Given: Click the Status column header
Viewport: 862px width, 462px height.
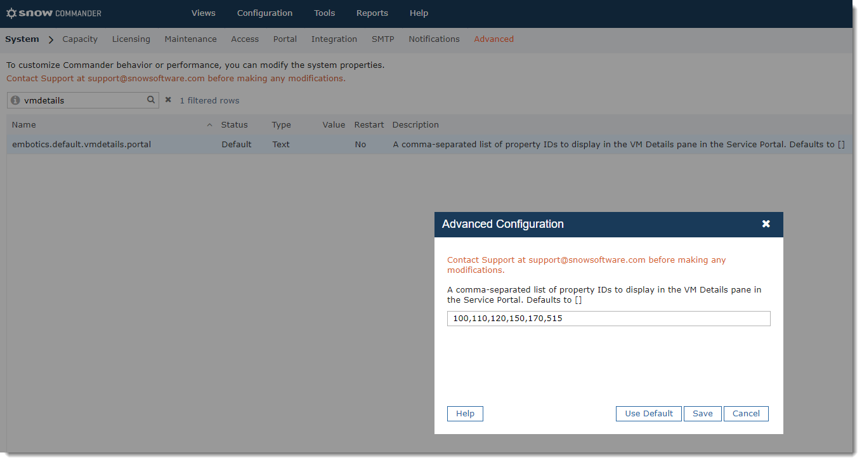Looking at the screenshot, I should click(234, 125).
